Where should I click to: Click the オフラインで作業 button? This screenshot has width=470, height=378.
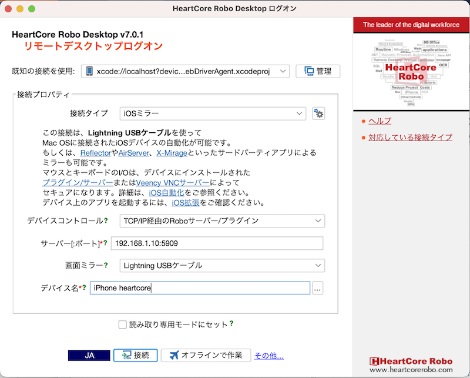pos(206,356)
